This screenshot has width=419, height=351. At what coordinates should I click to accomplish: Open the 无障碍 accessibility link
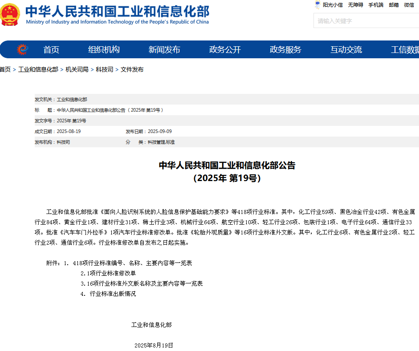pyautogui.click(x=355, y=5)
